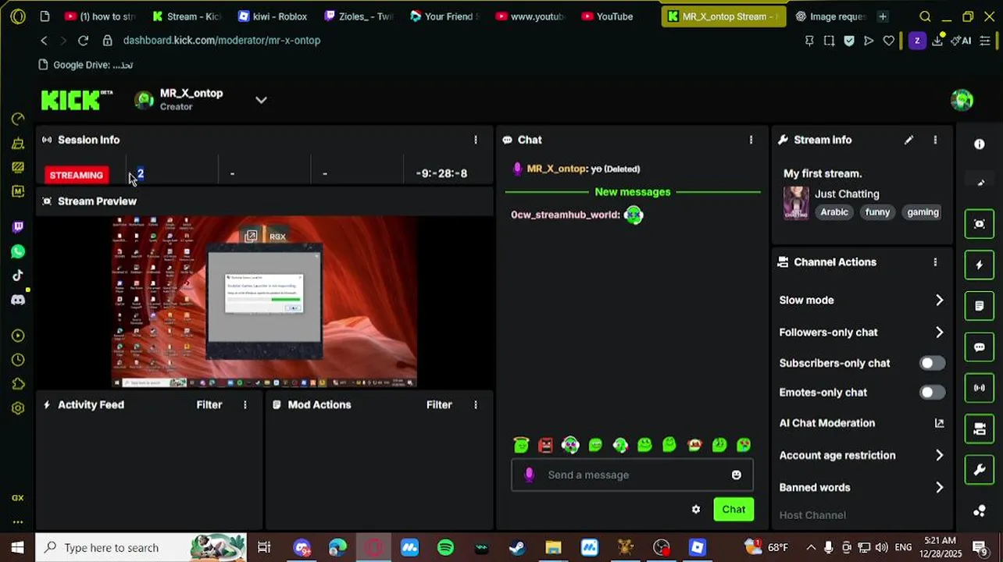Click the stream preview video
This screenshot has width=1003, height=562.
click(264, 302)
